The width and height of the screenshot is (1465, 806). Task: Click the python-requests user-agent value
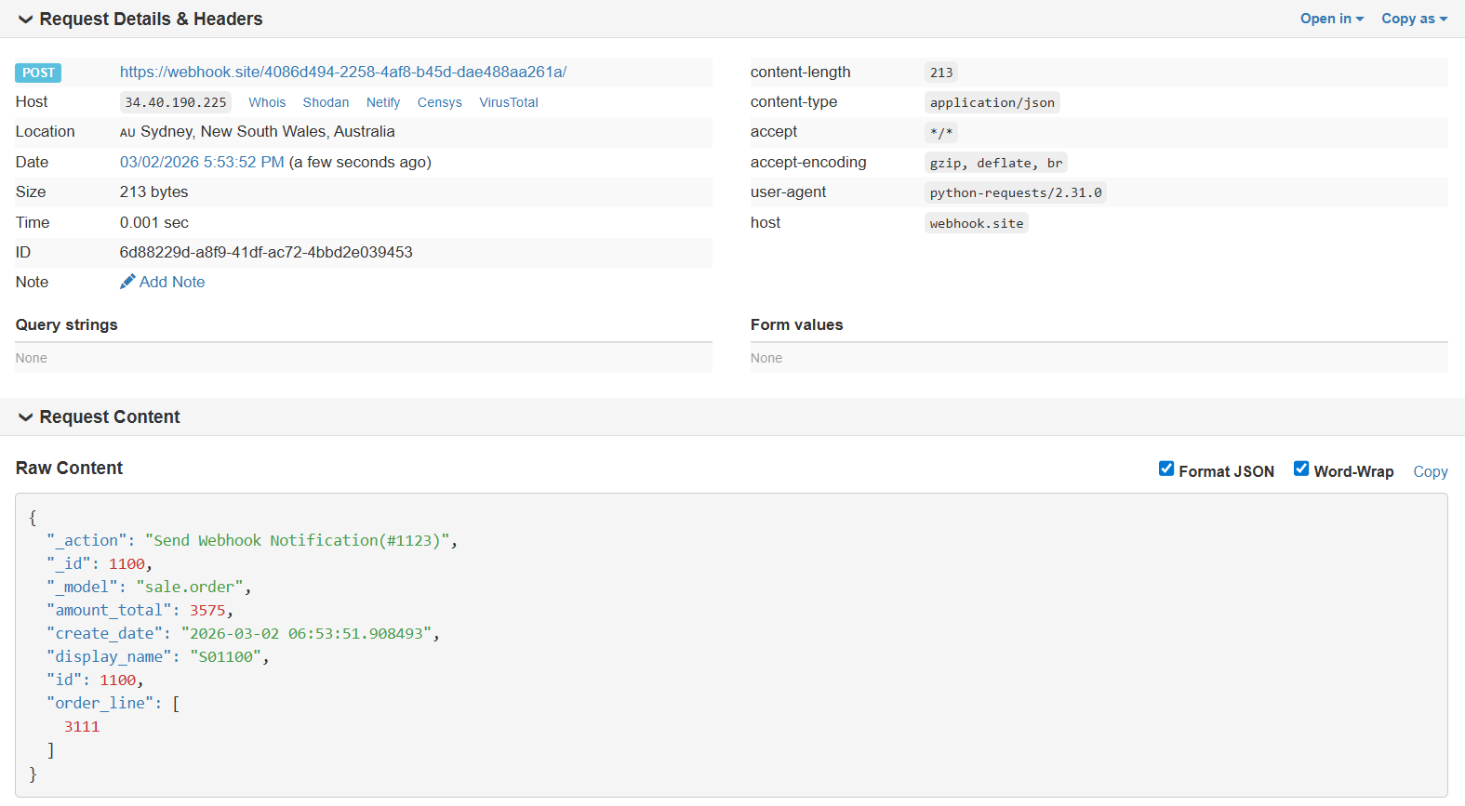tap(1015, 192)
